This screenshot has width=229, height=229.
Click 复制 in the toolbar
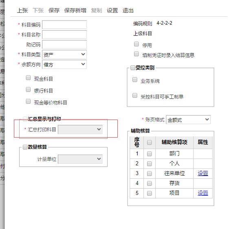click(x=97, y=11)
